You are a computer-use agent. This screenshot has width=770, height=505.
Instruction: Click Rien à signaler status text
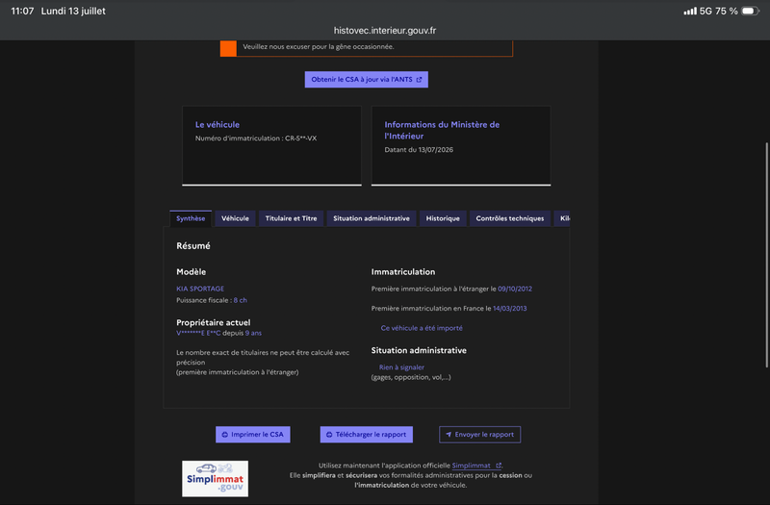(401, 367)
